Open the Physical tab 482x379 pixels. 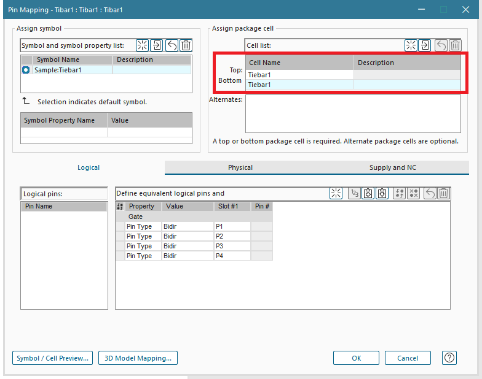(240, 167)
